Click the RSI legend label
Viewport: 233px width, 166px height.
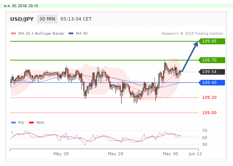(x=21, y=122)
